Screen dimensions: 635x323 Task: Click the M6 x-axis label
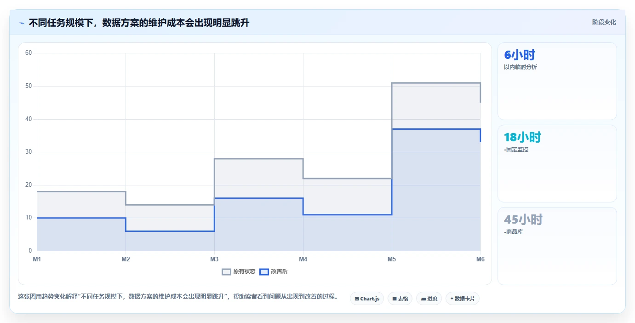pos(481,259)
